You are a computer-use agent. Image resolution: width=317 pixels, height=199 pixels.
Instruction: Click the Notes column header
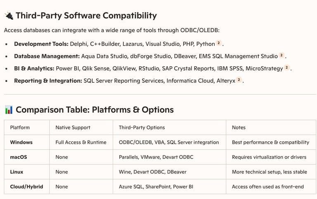239,128
